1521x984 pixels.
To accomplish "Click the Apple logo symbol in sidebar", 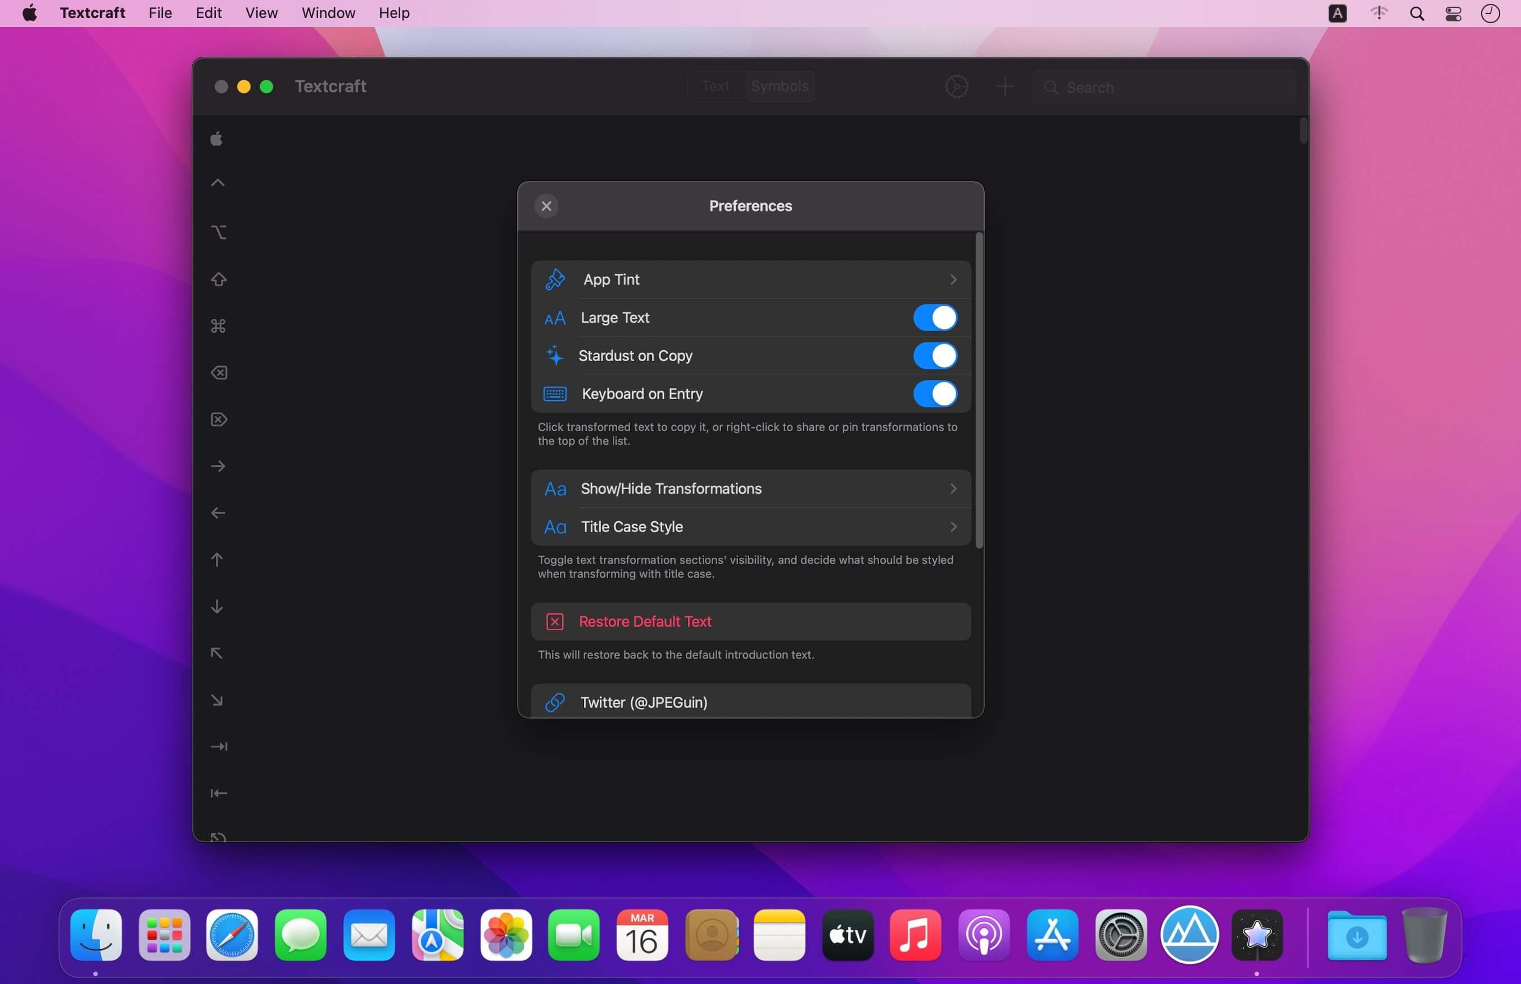I will tap(216, 139).
